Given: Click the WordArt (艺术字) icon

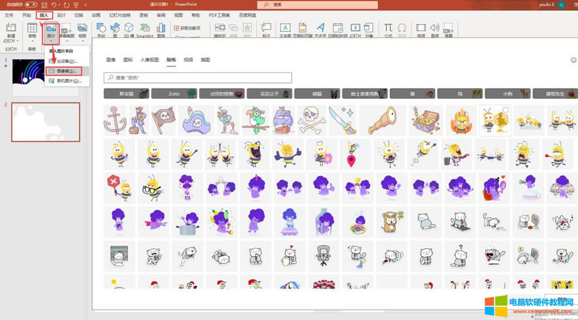Looking at the screenshot, I should 320,30.
